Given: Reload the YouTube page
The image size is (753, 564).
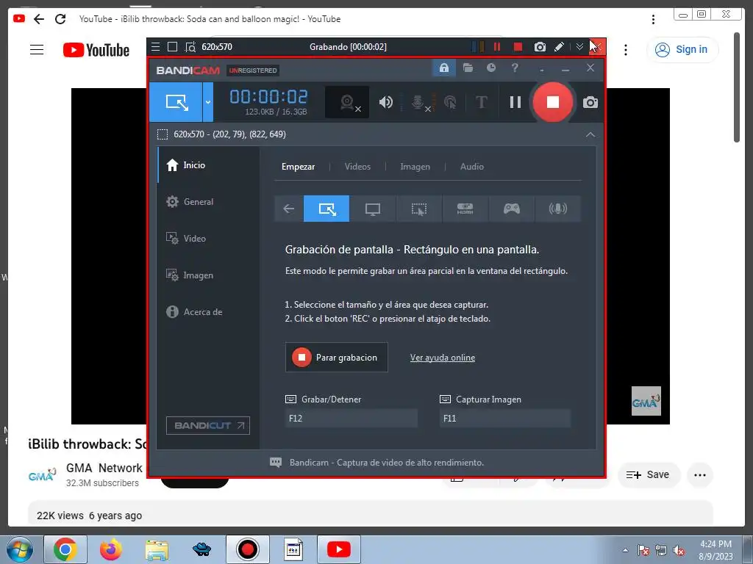Looking at the screenshot, I should pos(60,19).
